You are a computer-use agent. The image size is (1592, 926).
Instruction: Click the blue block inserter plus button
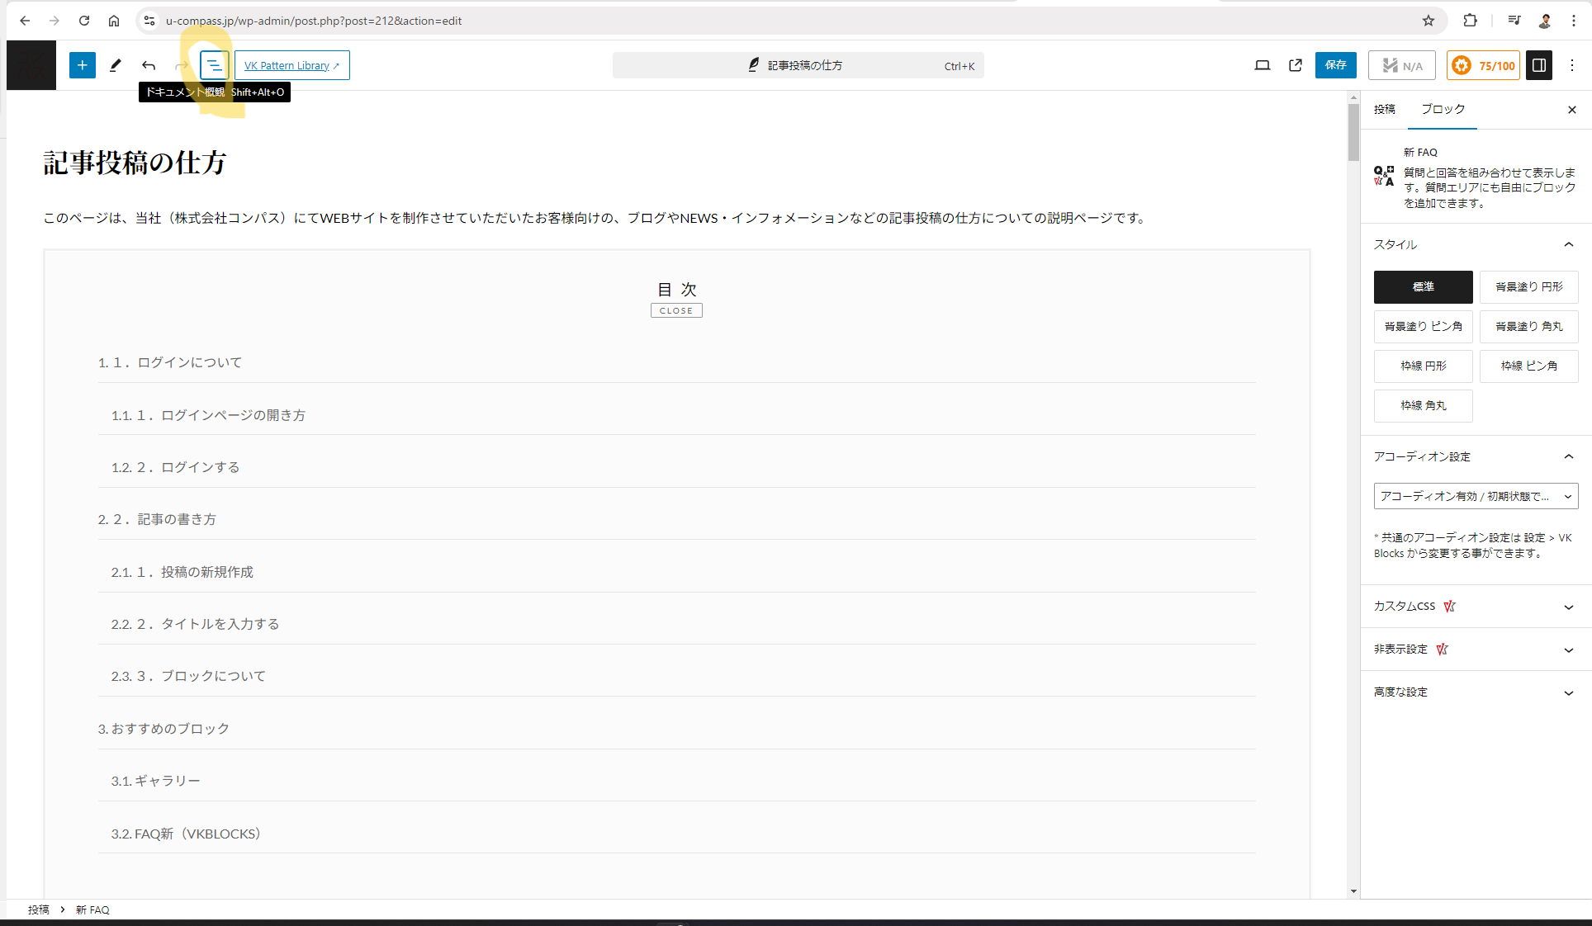[x=82, y=65]
